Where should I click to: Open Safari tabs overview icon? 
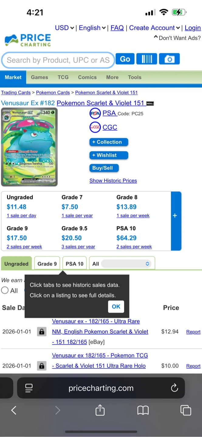[186, 411]
